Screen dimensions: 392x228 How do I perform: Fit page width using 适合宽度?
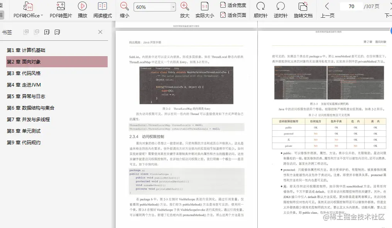[x=233, y=5]
